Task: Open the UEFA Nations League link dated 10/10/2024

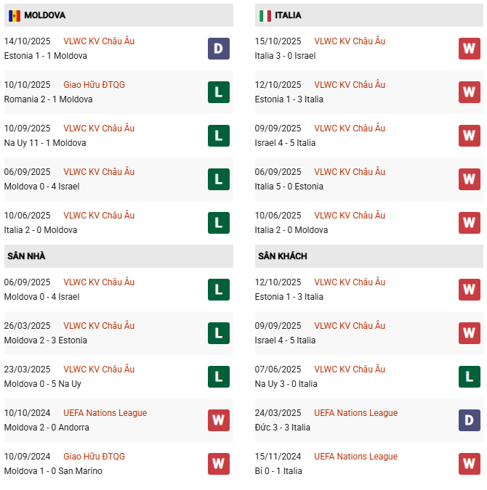Action: [105, 413]
